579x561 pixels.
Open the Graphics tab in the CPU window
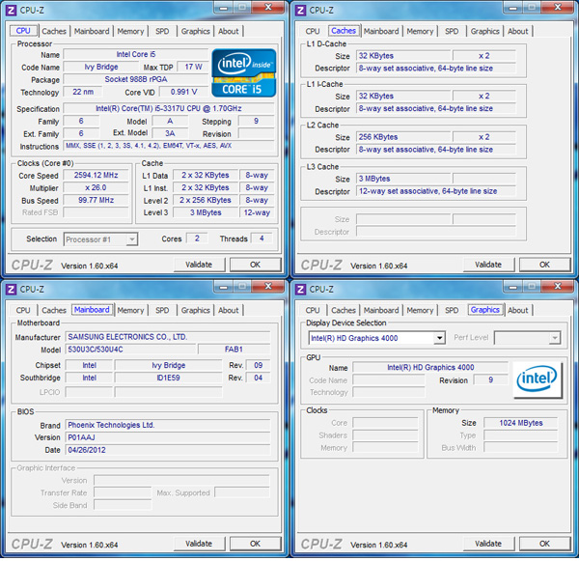click(x=195, y=31)
